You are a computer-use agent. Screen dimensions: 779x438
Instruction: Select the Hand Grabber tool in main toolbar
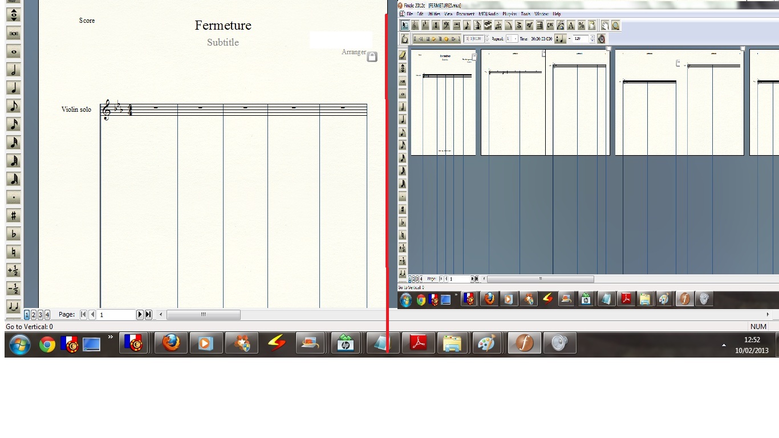coord(605,25)
